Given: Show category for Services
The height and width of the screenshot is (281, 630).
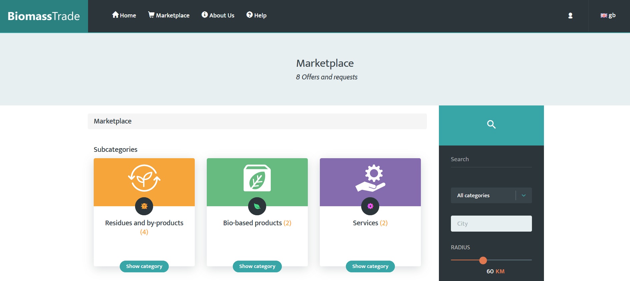Looking at the screenshot, I should tap(370, 266).
